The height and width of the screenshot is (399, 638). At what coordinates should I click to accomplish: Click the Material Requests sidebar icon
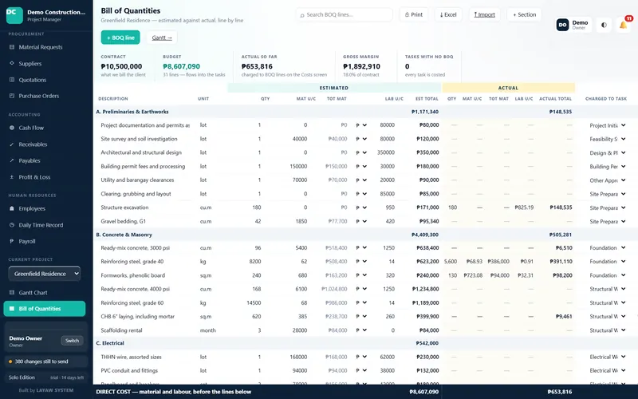(x=12, y=47)
